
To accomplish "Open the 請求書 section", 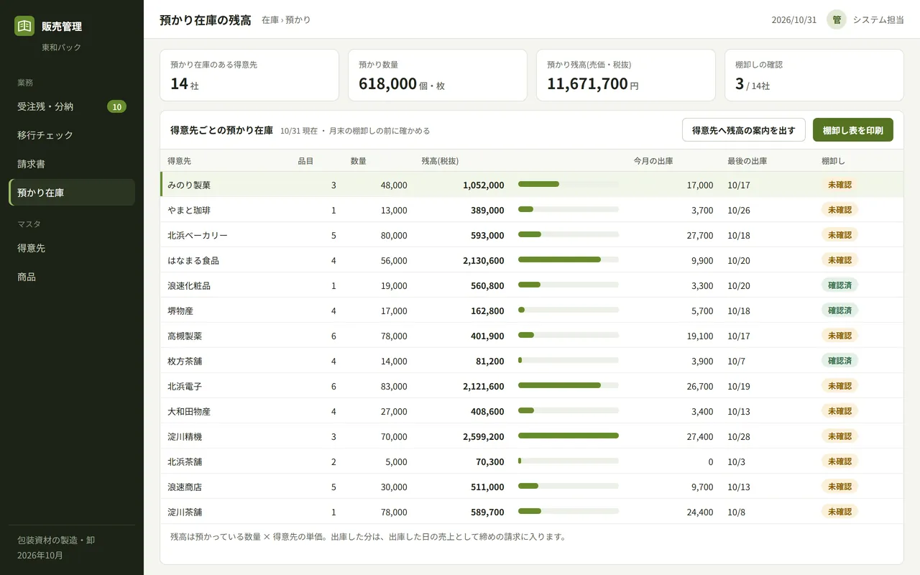I will tap(72, 164).
